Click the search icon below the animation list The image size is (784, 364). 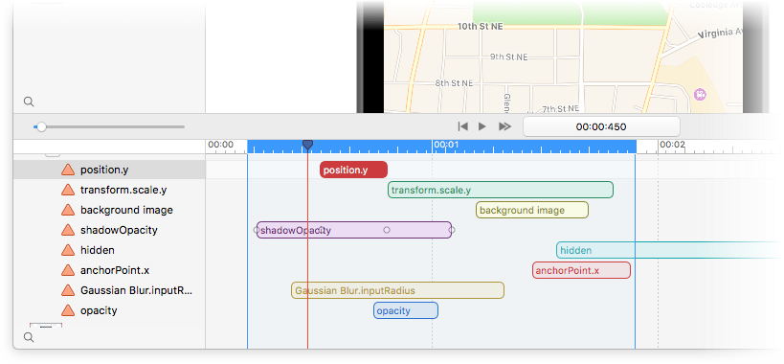[x=29, y=337]
